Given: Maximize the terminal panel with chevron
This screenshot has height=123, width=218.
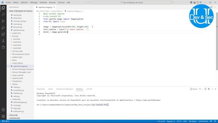Looking at the screenshot, I should pyautogui.click(x=212, y=89).
